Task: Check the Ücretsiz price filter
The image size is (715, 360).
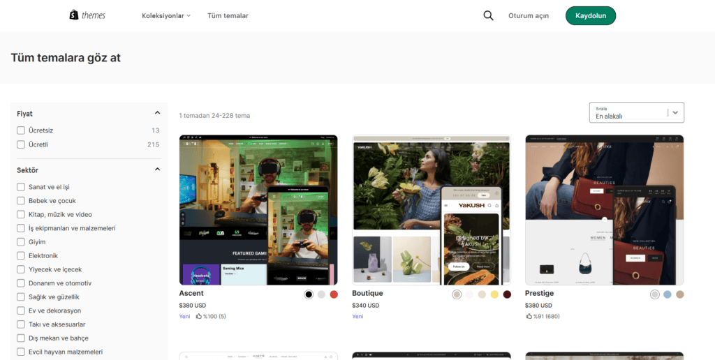Action: click(x=20, y=130)
